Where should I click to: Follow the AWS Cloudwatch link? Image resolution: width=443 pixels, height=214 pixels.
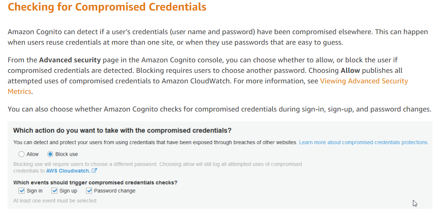point(68,171)
